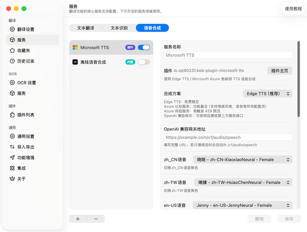Image resolution: width=307 pixels, height=232 pixels.
Task: Open the en-US 语音 Jenny dropdown
Action: [x=243, y=205]
